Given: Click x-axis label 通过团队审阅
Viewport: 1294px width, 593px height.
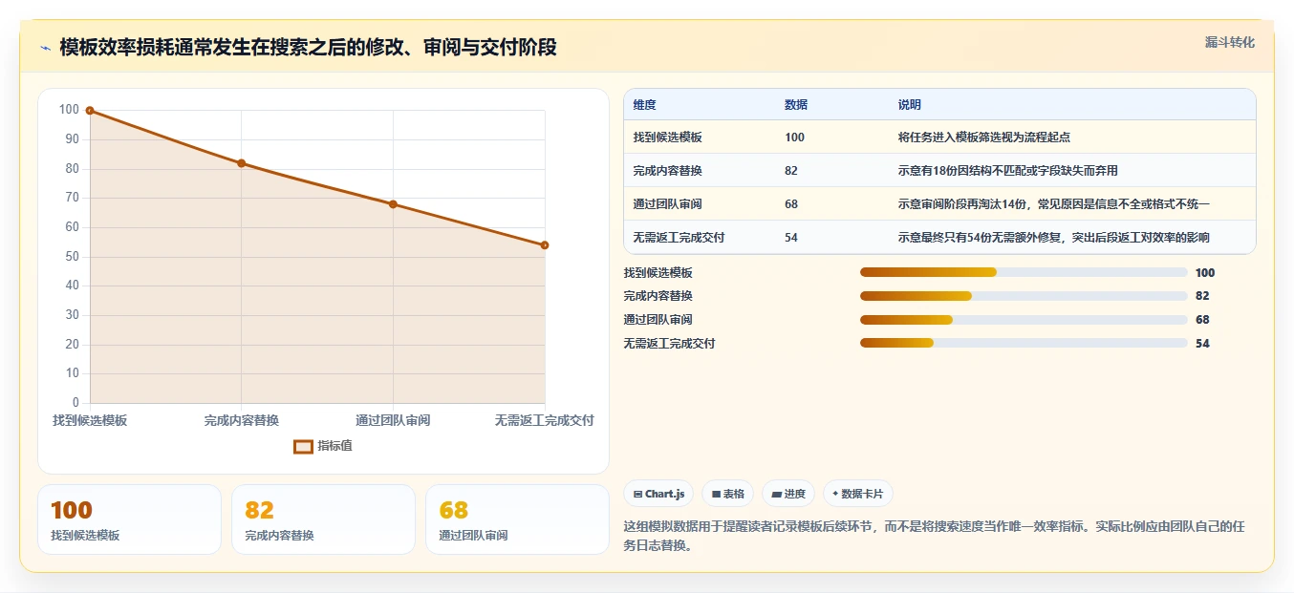Looking at the screenshot, I should (393, 420).
